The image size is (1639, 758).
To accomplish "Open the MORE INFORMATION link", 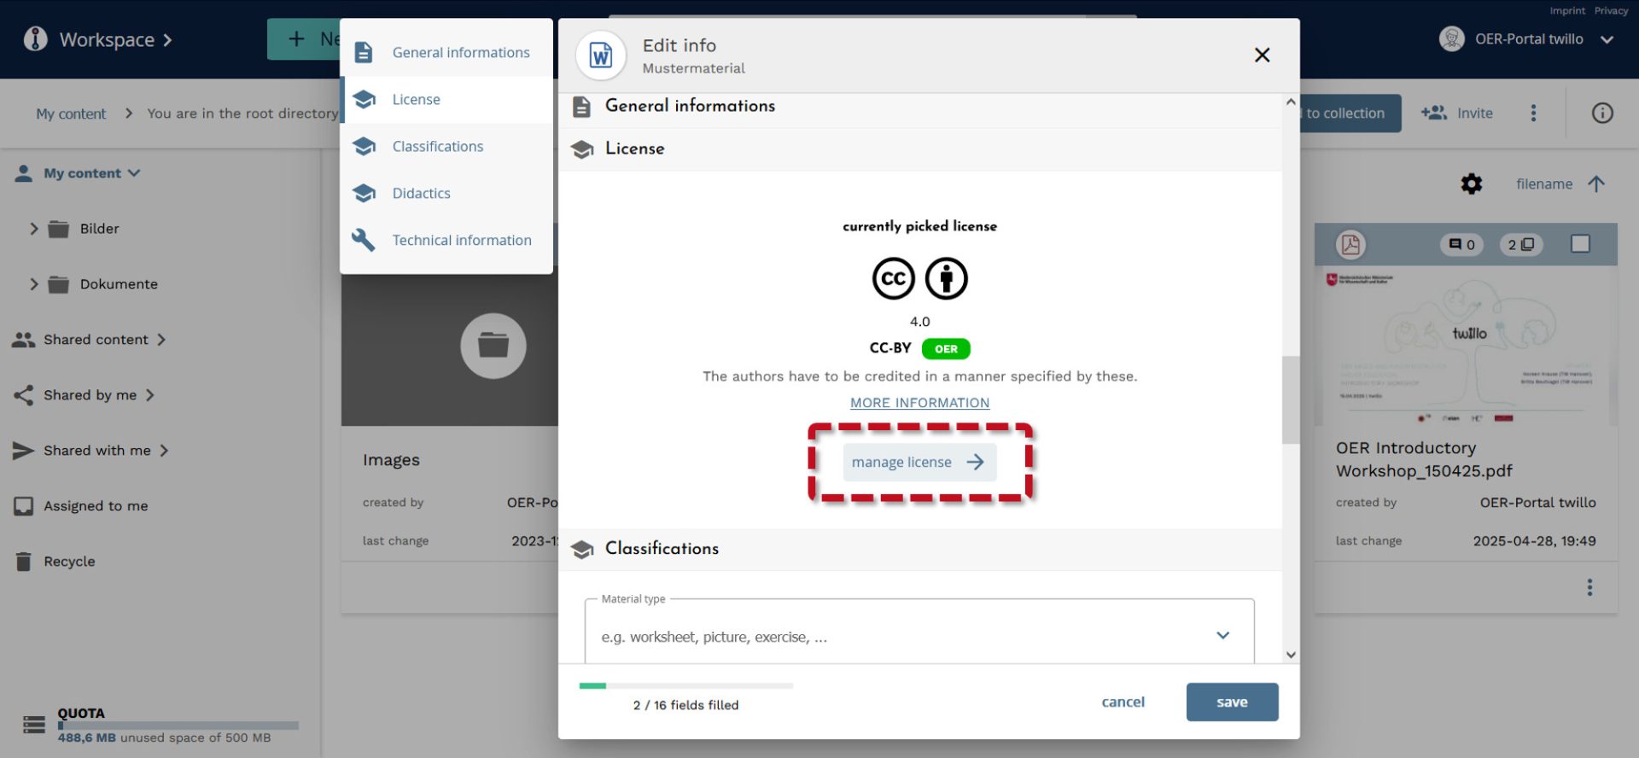I will pos(919,403).
